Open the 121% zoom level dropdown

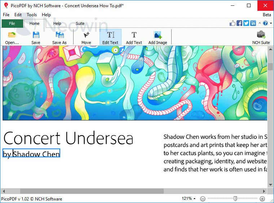coord(189,199)
